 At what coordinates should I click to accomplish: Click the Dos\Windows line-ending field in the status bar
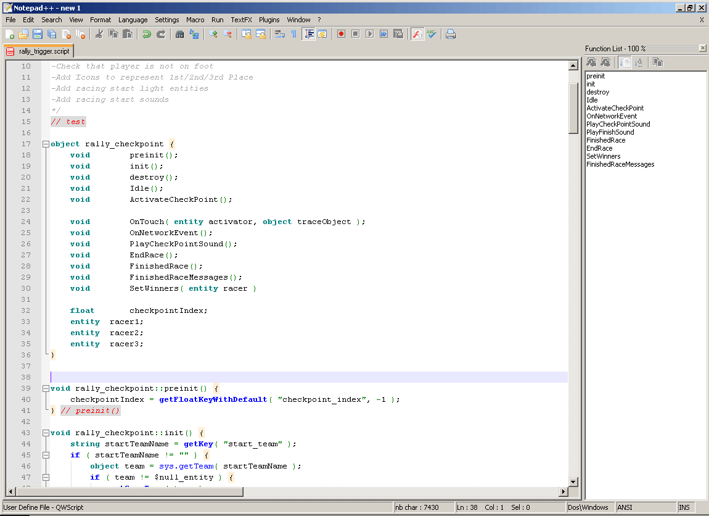(x=590, y=507)
